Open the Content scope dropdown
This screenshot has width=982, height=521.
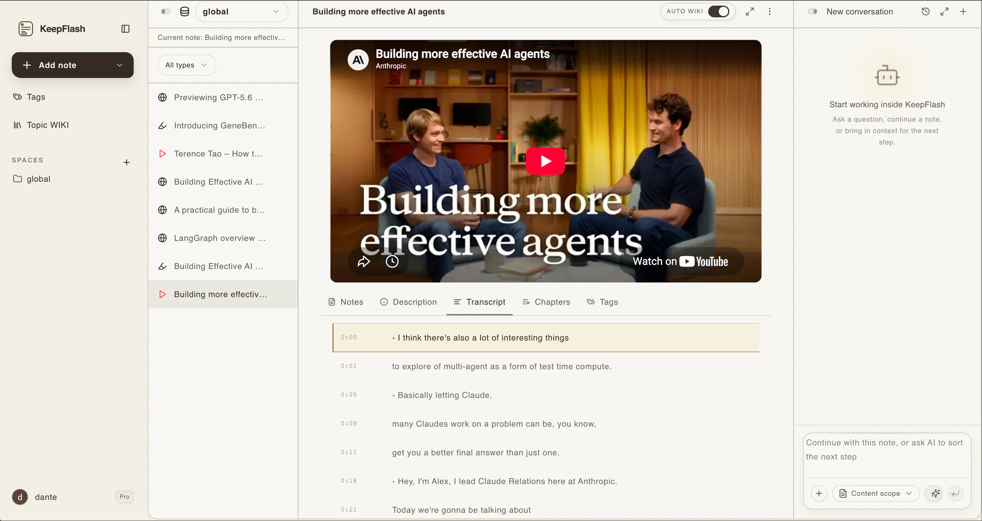tap(876, 494)
